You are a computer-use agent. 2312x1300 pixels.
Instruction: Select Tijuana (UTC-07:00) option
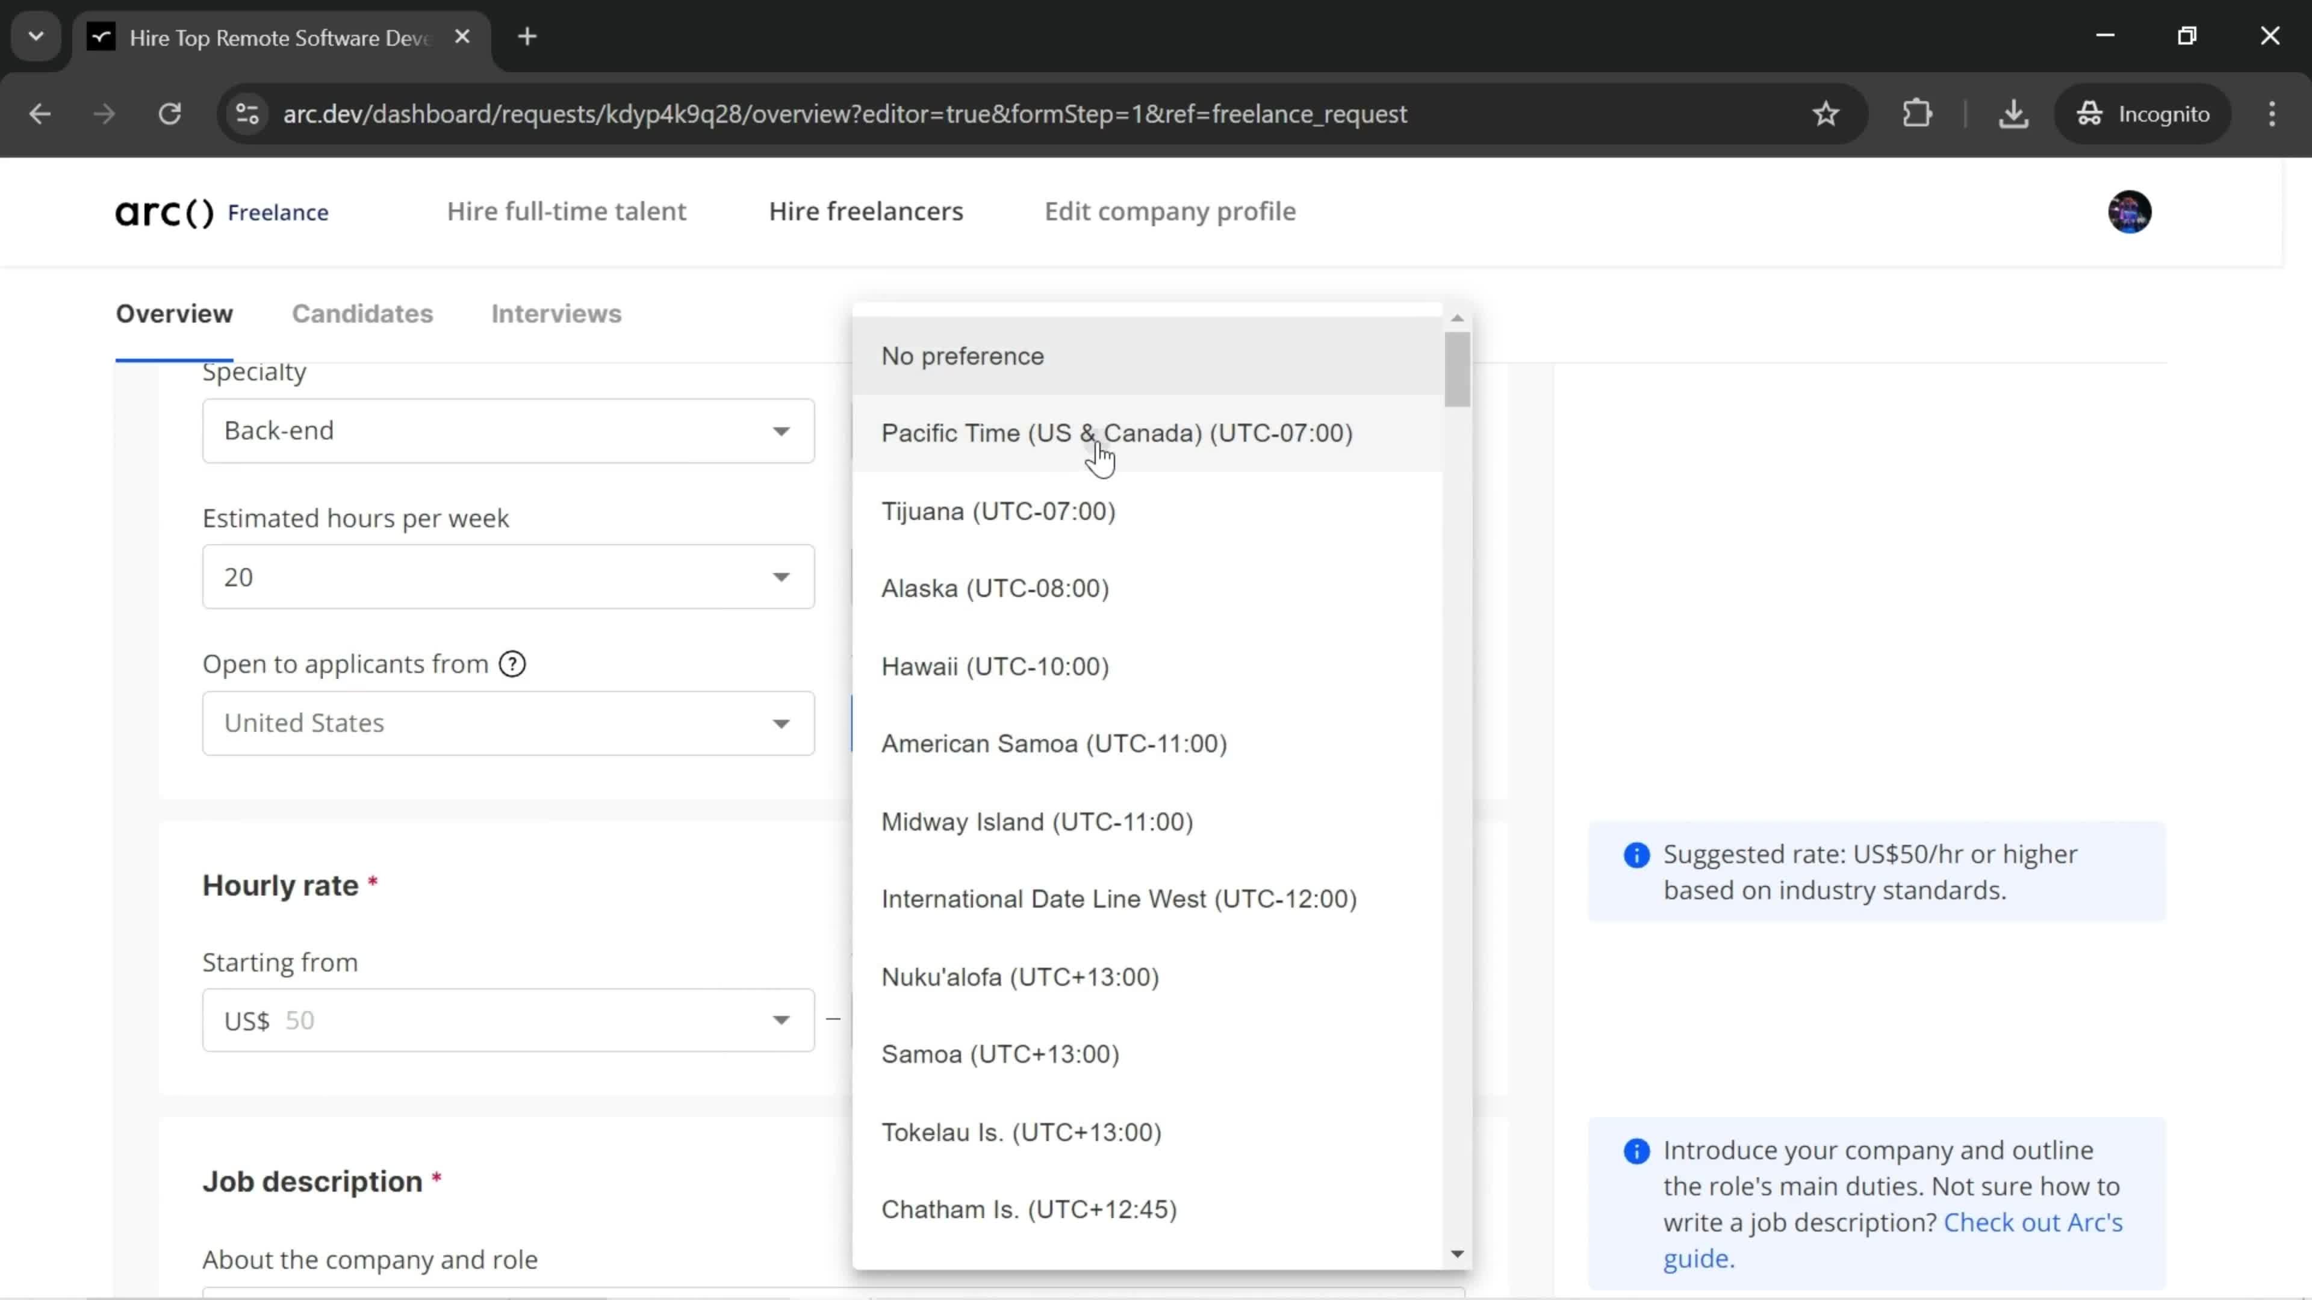pyautogui.click(x=1147, y=512)
